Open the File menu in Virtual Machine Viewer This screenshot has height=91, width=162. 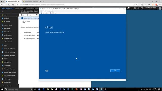click(x=42, y=11)
